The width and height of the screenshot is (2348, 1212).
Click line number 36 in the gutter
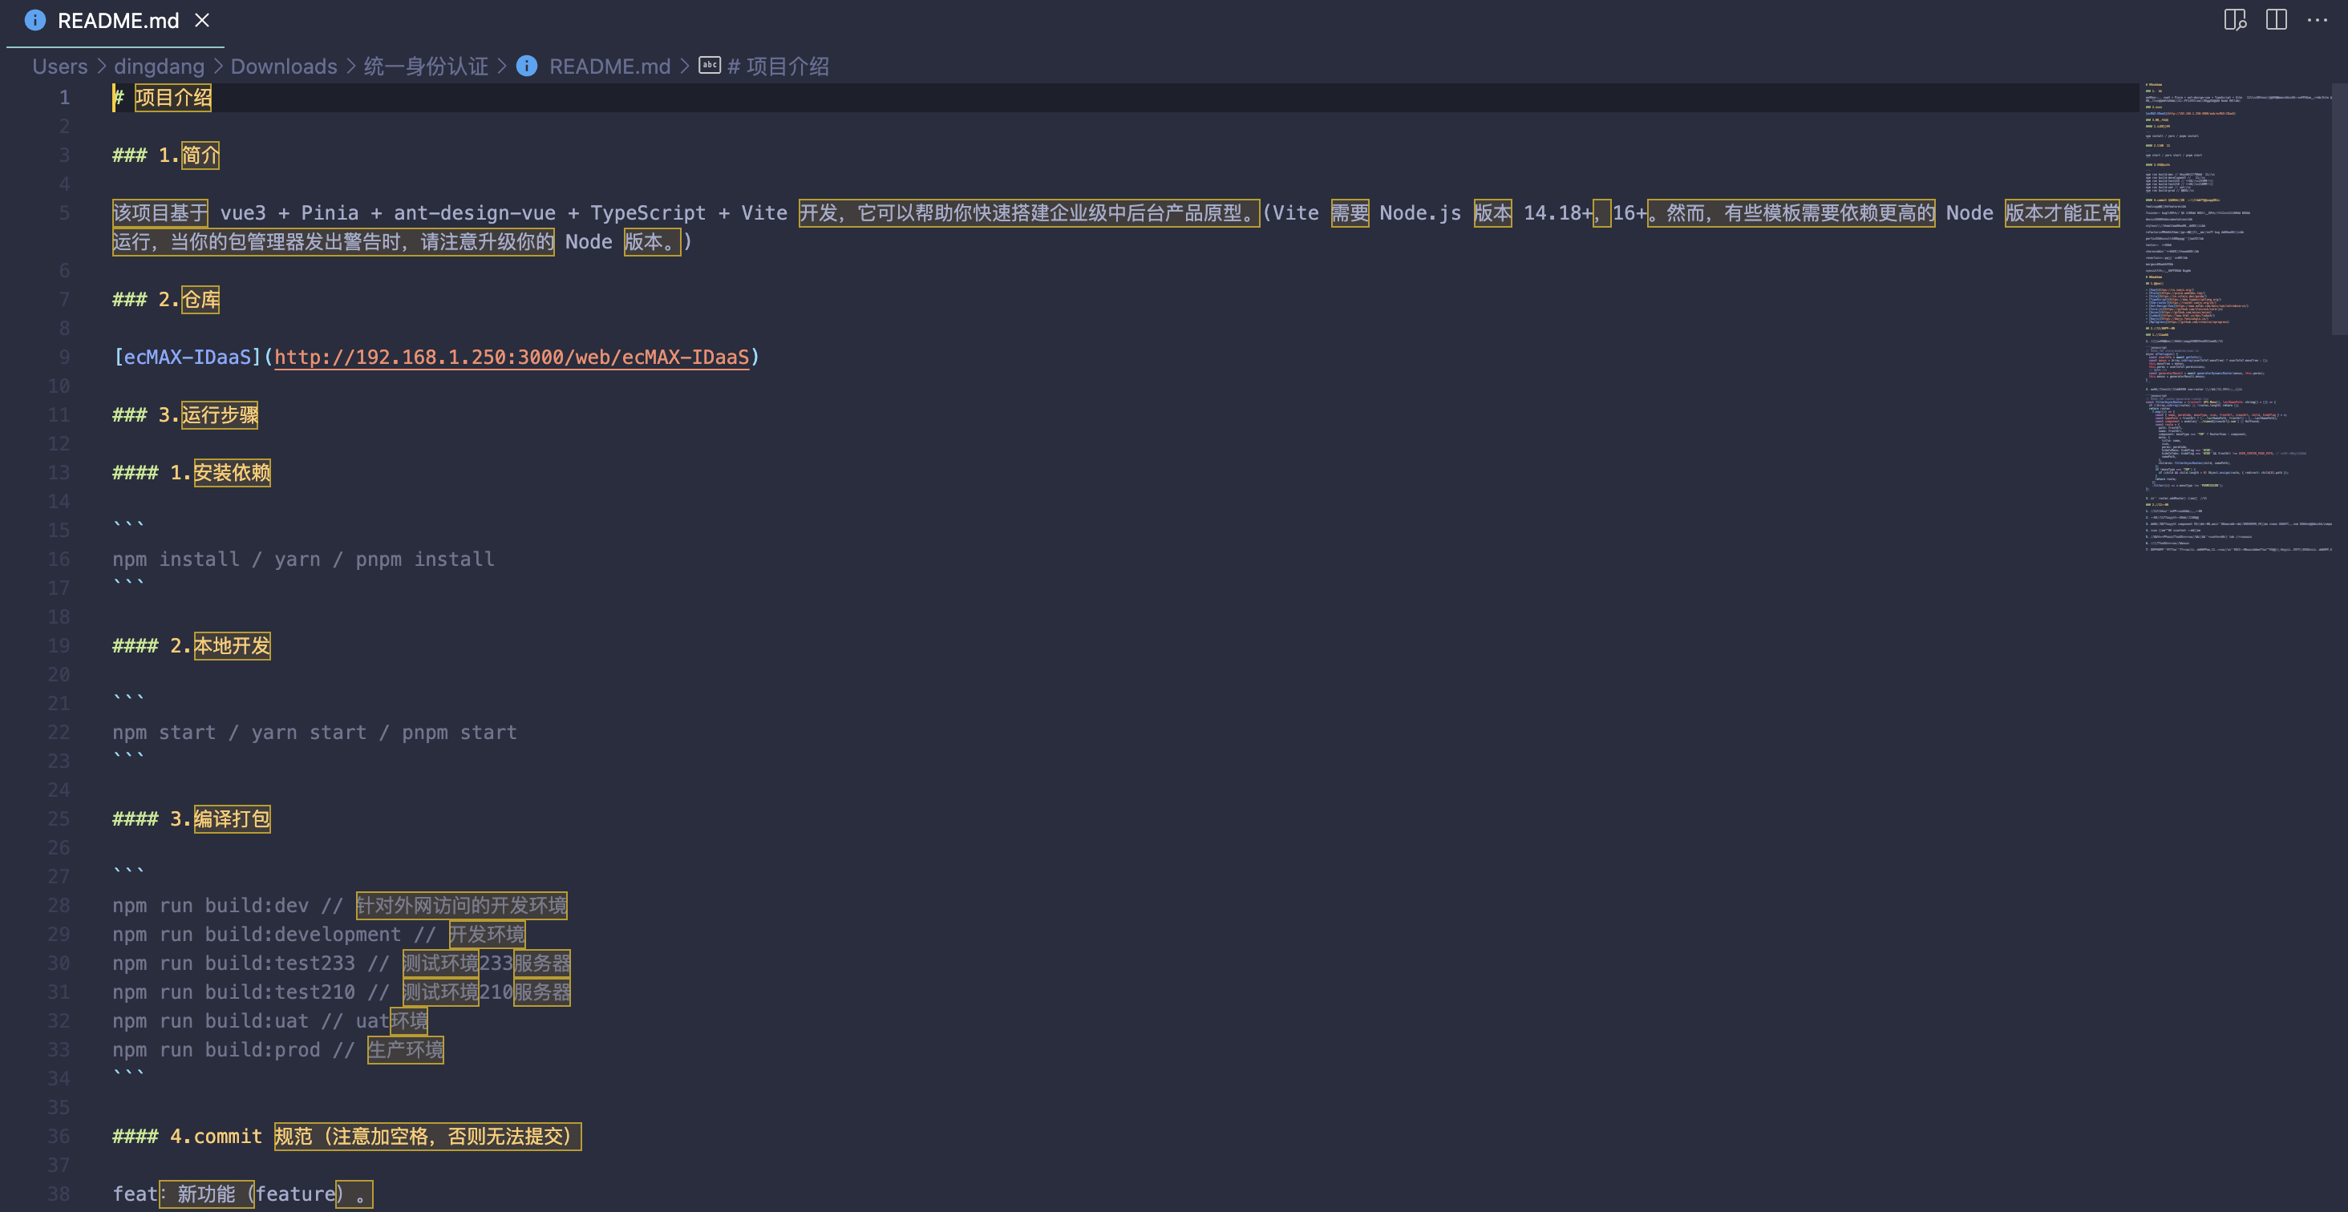point(59,1137)
